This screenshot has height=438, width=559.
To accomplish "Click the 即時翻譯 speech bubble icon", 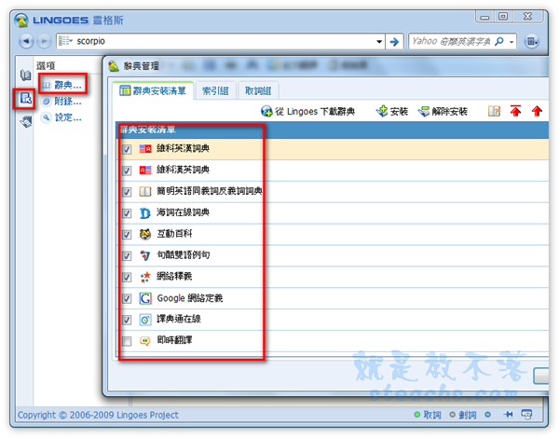I will (144, 341).
